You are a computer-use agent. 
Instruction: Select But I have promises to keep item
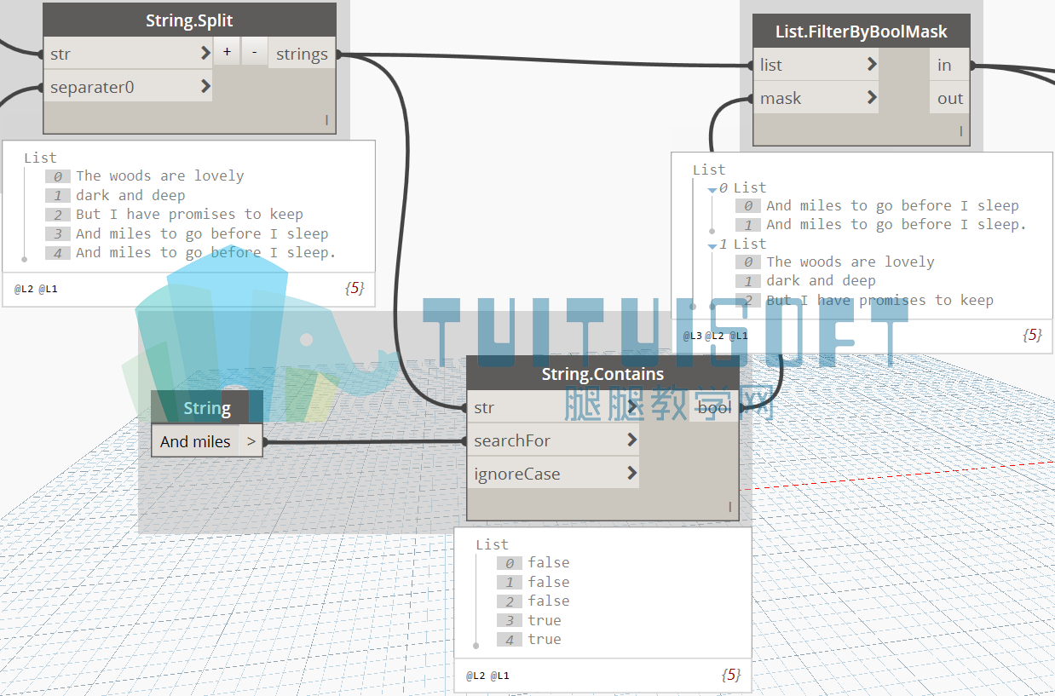coord(189,214)
